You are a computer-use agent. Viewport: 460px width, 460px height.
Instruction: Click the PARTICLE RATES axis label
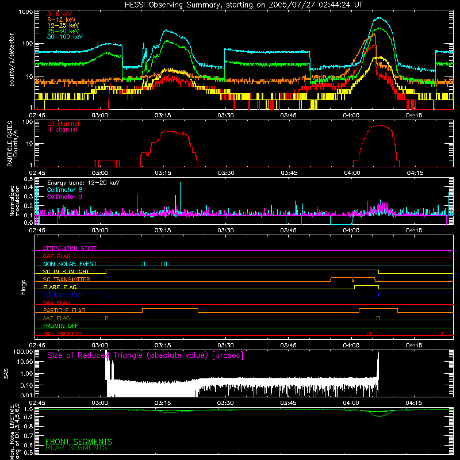(x=12, y=144)
